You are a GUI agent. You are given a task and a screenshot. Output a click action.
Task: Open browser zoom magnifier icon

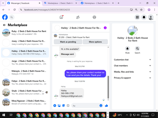click(x=136, y=10)
